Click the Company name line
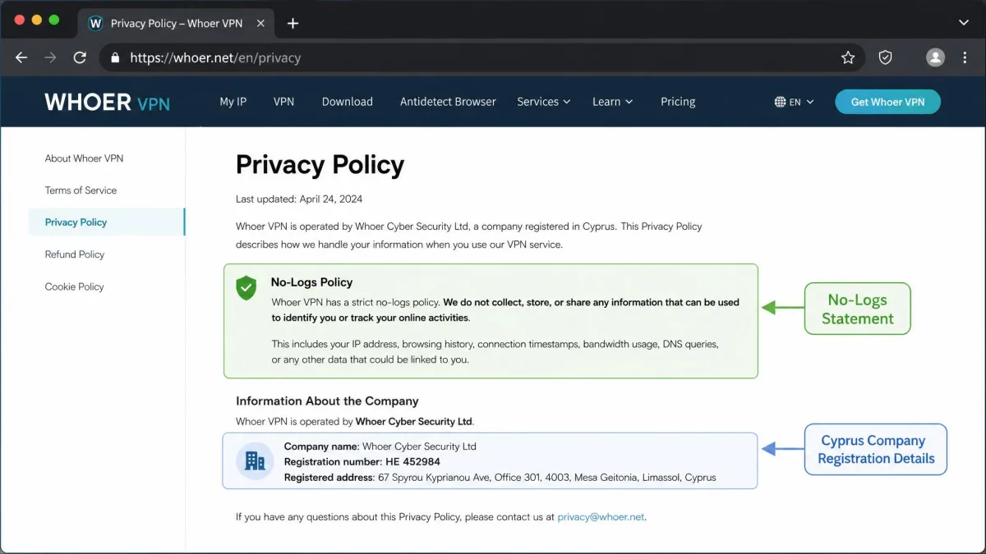 point(380,446)
